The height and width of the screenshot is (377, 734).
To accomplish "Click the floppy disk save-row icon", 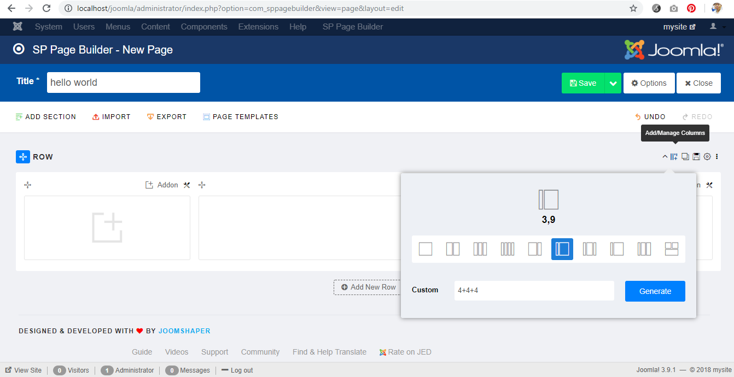I will 696,157.
